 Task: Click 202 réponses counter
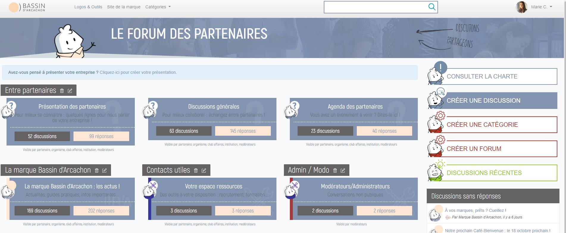point(101,211)
